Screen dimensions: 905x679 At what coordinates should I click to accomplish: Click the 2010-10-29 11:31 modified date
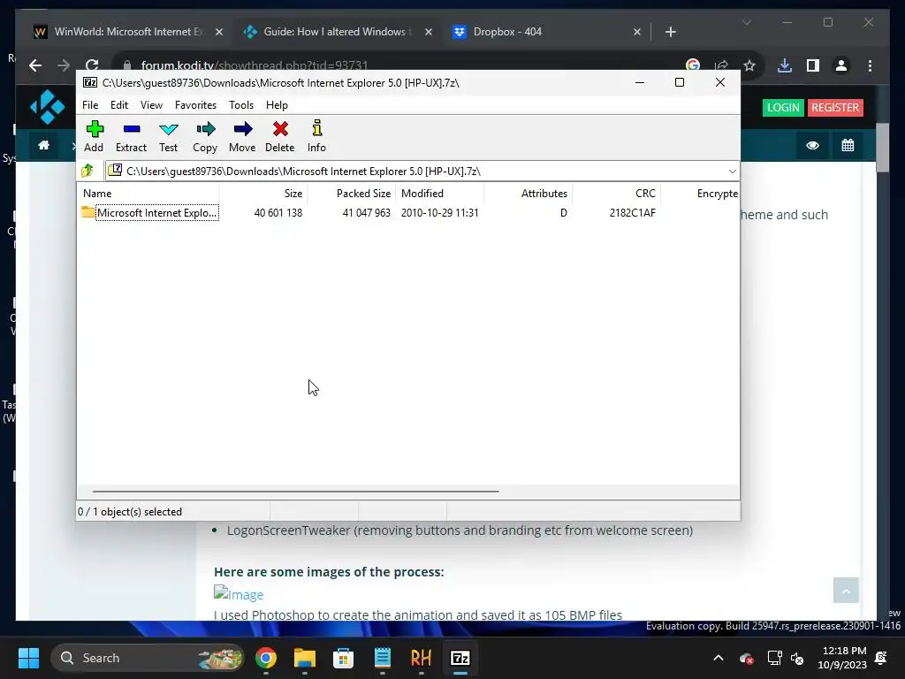coord(440,213)
